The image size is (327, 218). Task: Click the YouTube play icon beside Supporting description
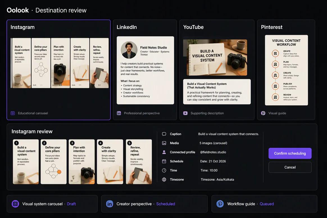pyautogui.click(x=185, y=113)
